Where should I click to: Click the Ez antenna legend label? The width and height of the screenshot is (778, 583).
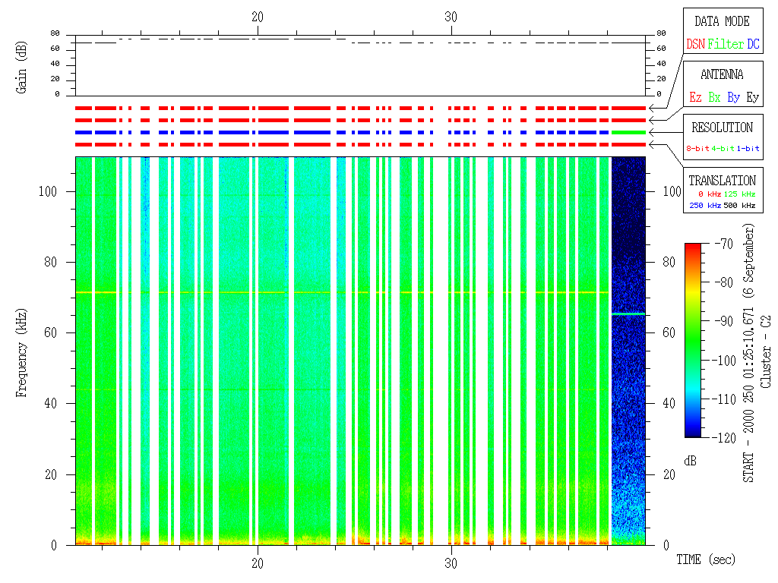pyautogui.click(x=695, y=98)
